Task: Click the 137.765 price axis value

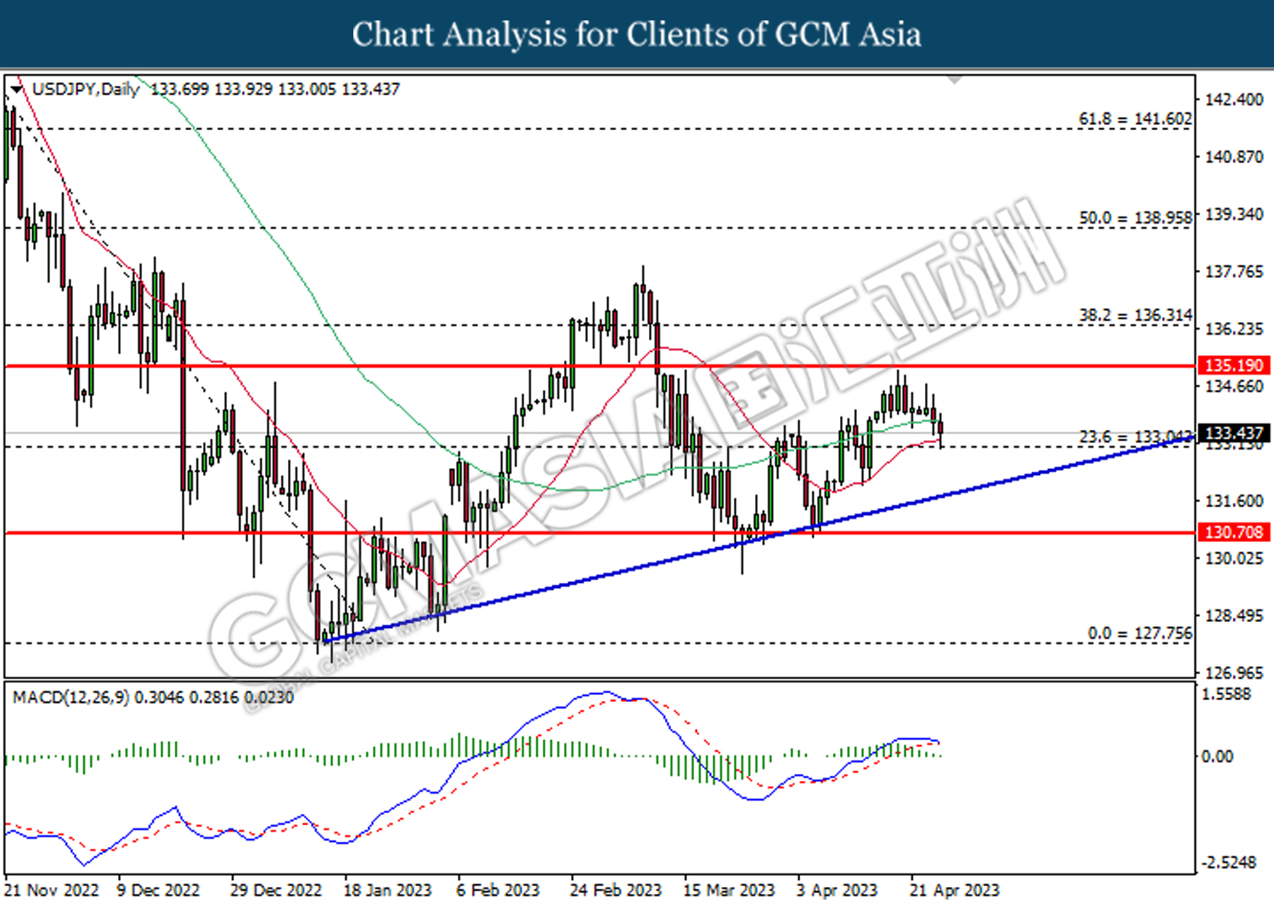Action: coord(1234,272)
